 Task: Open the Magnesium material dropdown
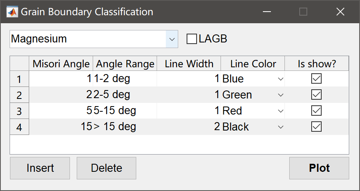pyautogui.click(x=172, y=39)
